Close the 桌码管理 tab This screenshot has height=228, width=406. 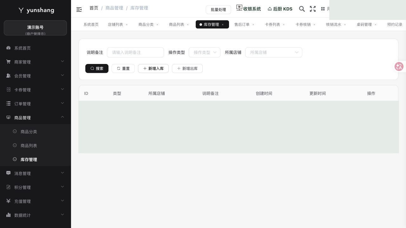click(x=376, y=25)
